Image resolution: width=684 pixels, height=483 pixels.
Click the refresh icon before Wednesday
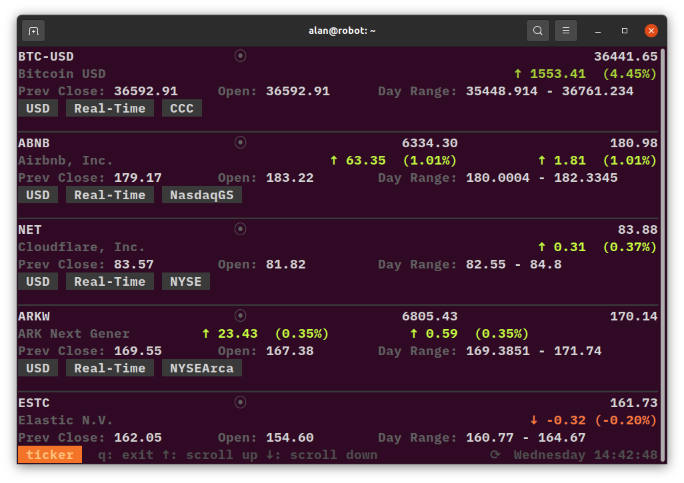coord(495,455)
